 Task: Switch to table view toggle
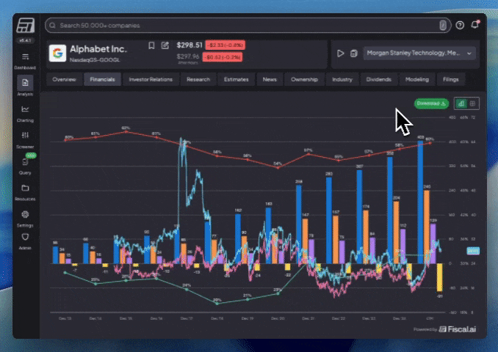coord(472,103)
